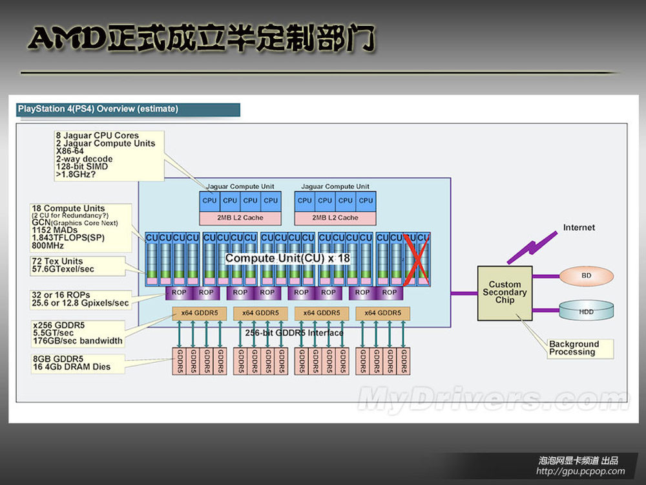
Task: Click the "72 Tex Units" line
Action: pyautogui.click(x=57, y=261)
